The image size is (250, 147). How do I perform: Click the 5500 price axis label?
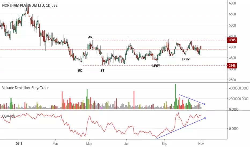pos(233,14)
